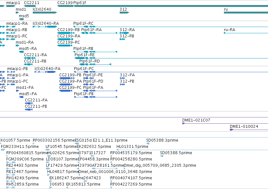Image resolution: width=268 pixels, height=189 pixels.
Task: Select the l(3)02640-RA transcript label
Action: (46, 24)
